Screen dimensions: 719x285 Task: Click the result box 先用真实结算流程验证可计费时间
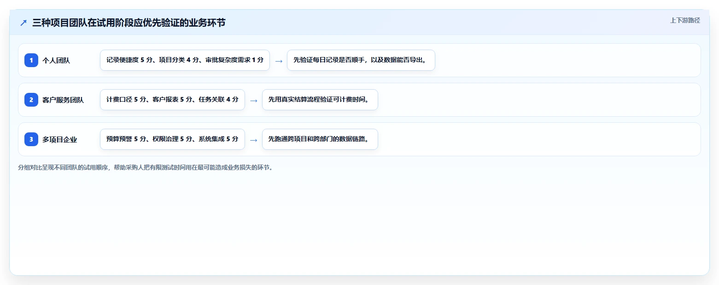pos(320,100)
